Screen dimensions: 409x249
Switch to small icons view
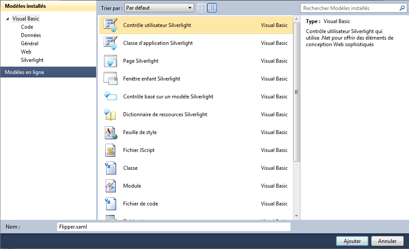tap(201, 8)
